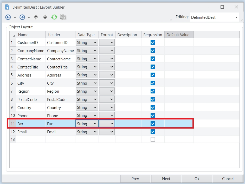Click the Default Value column header
The height and width of the screenshot is (184, 245).
[x=179, y=35]
